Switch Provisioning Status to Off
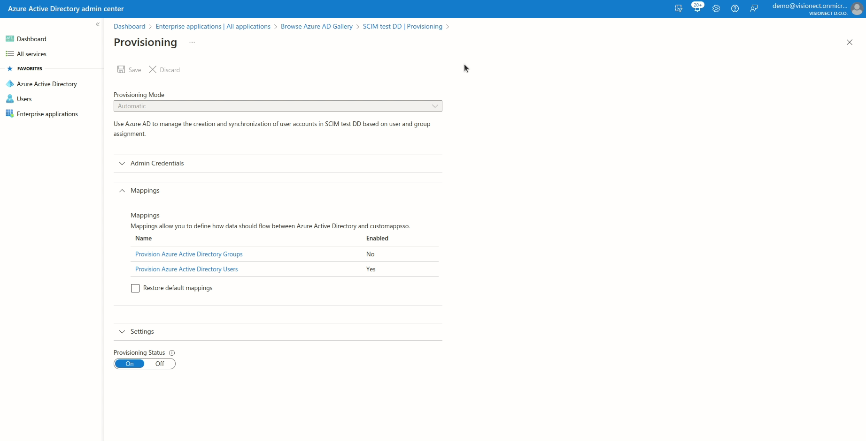 pyautogui.click(x=160, y=364)
